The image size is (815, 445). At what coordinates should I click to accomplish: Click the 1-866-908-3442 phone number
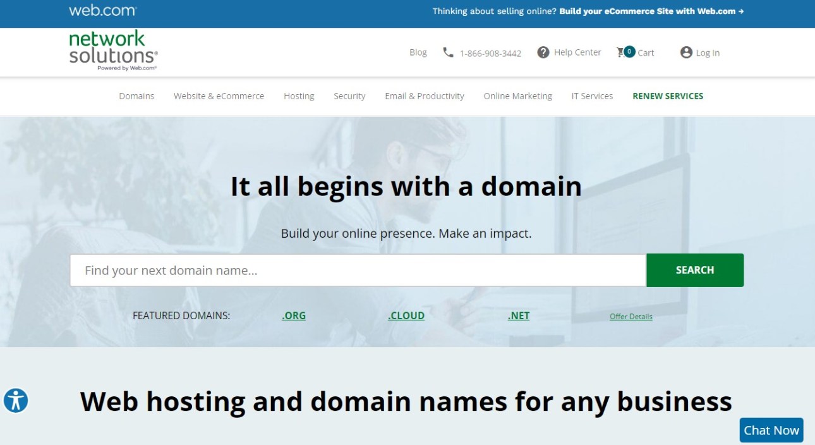(491, 53)
